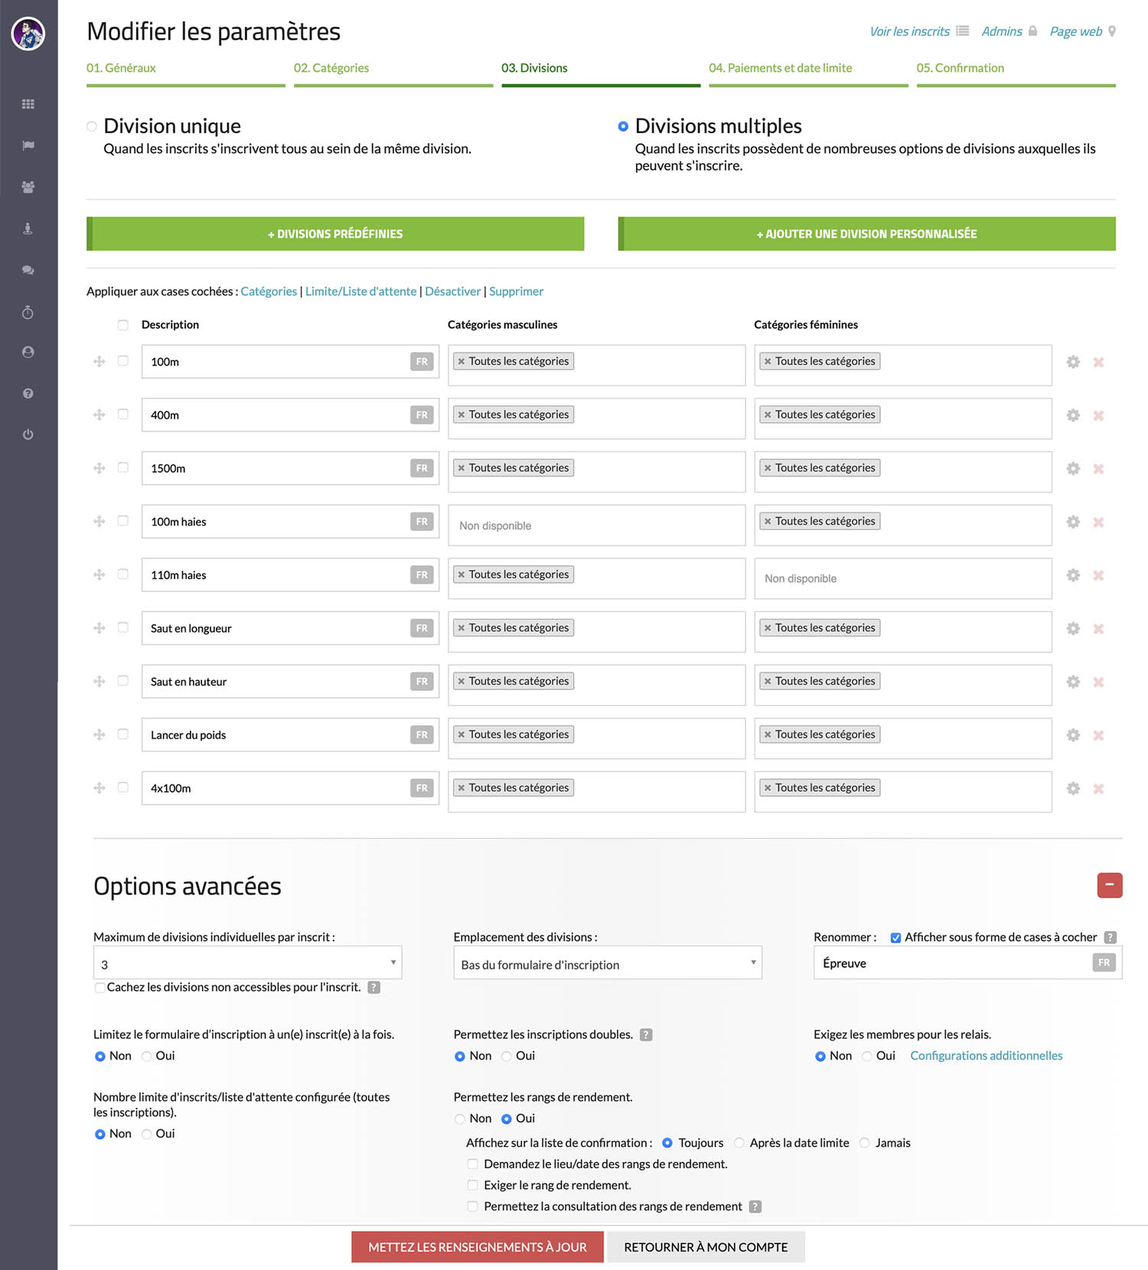Open the group users sidebar icon
Viewport: 1148px width, 1270px height.
[28, 187]
